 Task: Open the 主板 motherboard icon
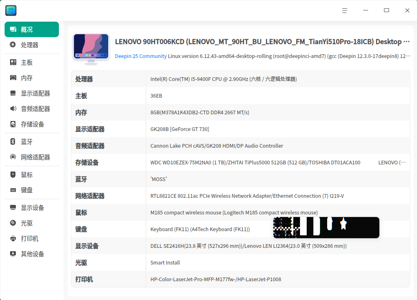[13, 63]
